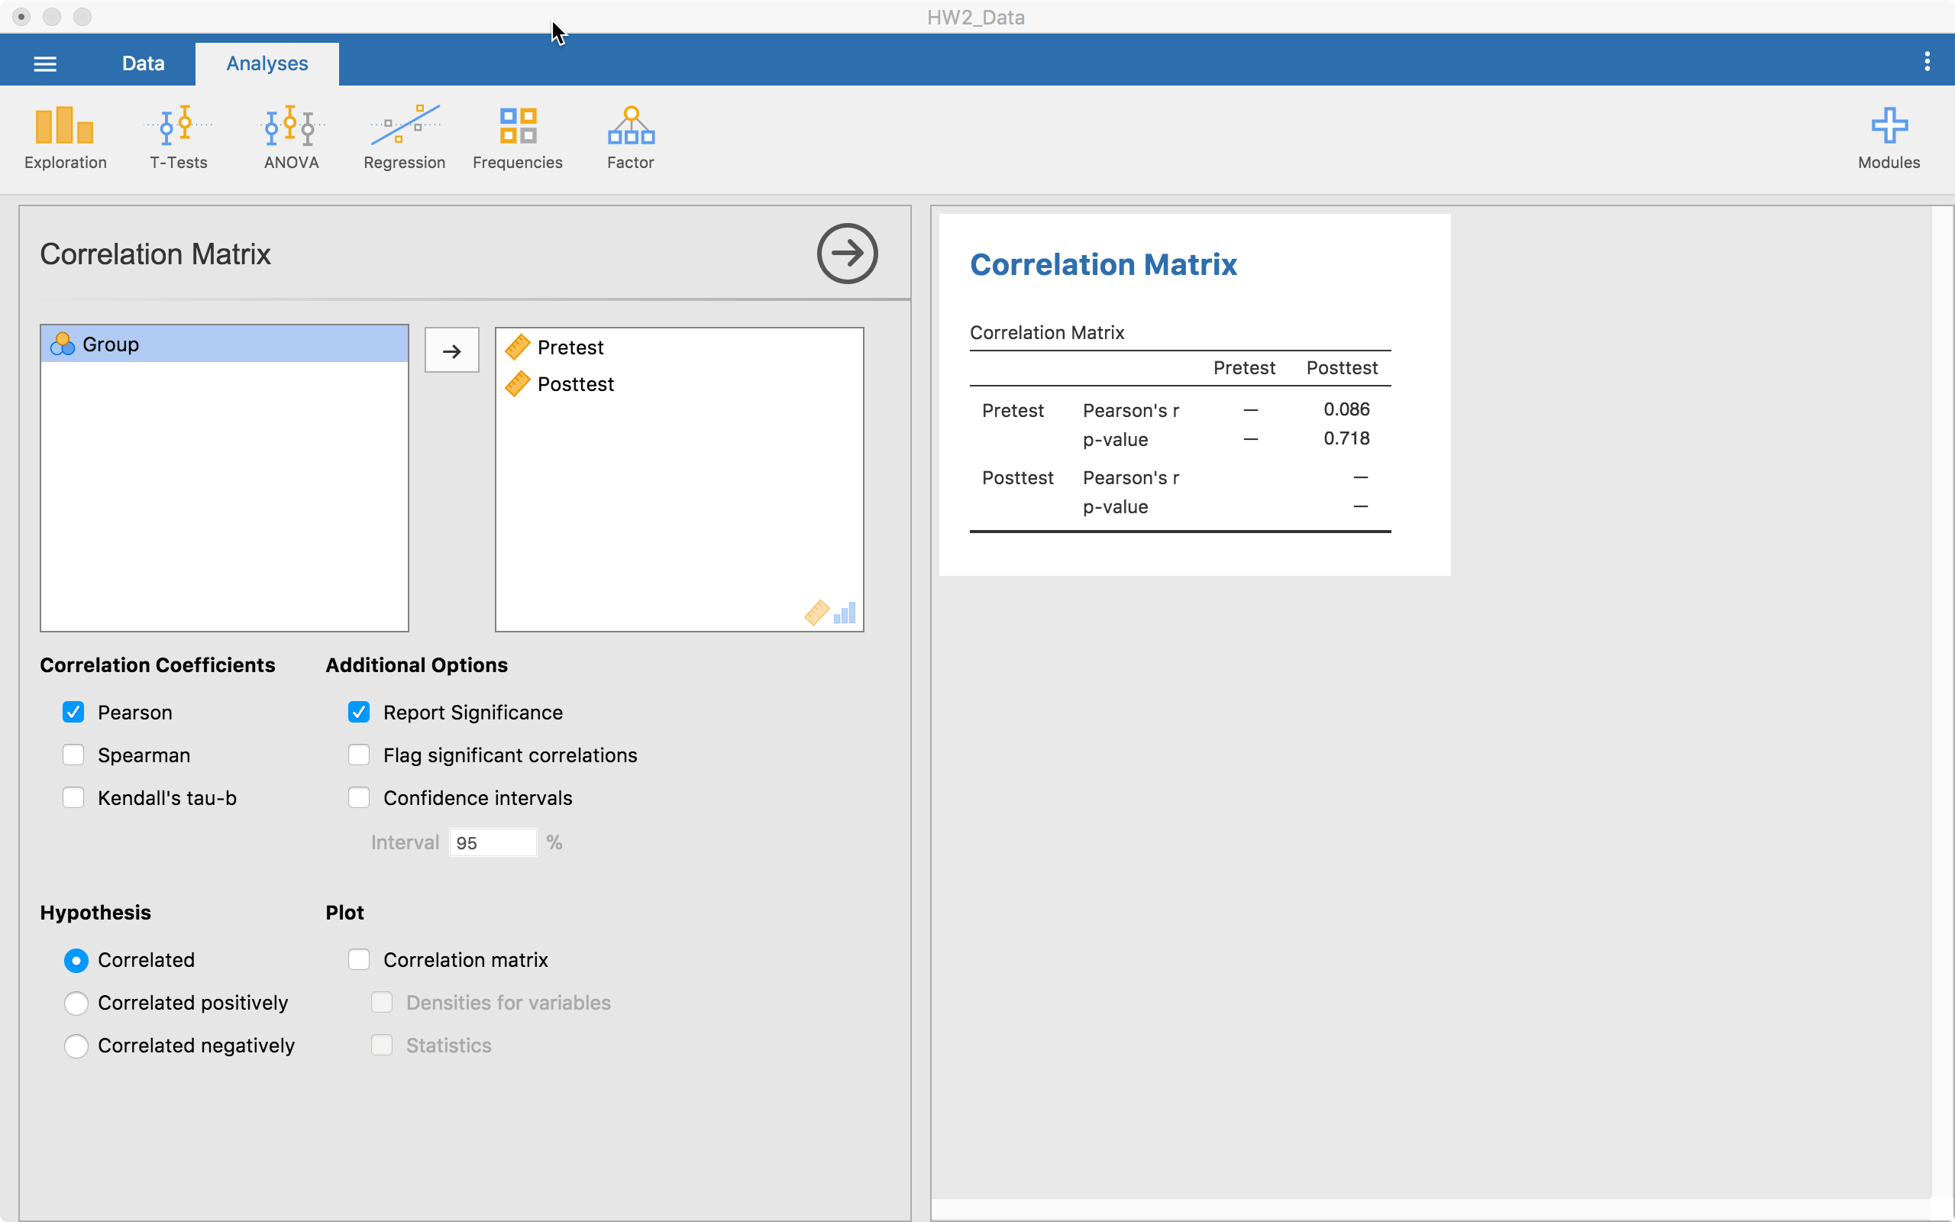Click the Correlation Matrix results heading
The height and width of the screenshot is (1222, 1955).
1104,264
